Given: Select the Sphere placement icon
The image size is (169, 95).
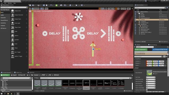Looking at the screenshot, I should pos(13,36).
